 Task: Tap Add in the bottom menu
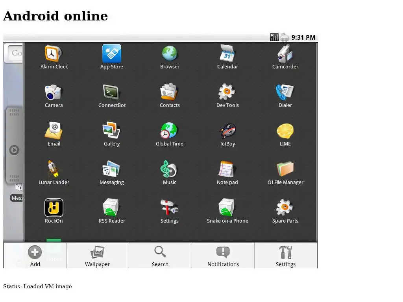coord(35,256)
